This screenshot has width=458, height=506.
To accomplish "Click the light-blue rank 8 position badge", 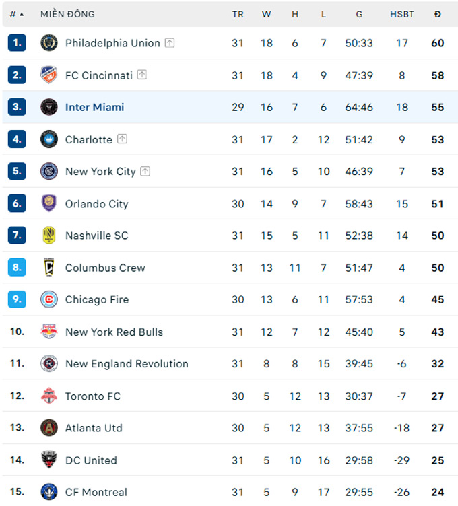I will click(17, 267).
